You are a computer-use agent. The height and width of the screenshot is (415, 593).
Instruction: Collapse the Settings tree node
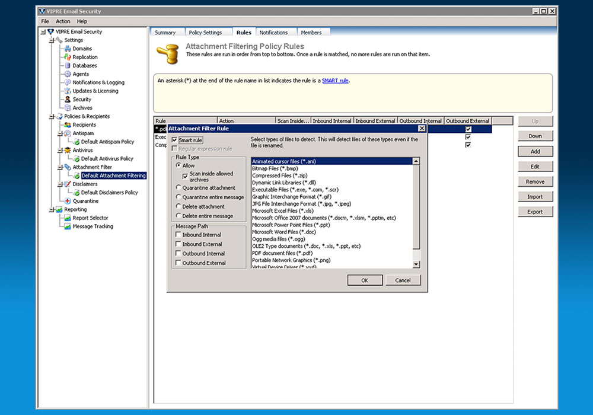pos(52,40)
